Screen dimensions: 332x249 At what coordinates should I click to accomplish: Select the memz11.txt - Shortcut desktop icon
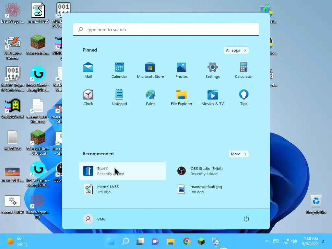[38, 111]
